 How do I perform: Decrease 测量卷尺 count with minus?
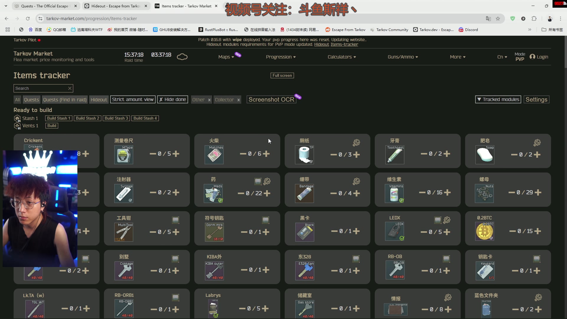pos(153,154)
